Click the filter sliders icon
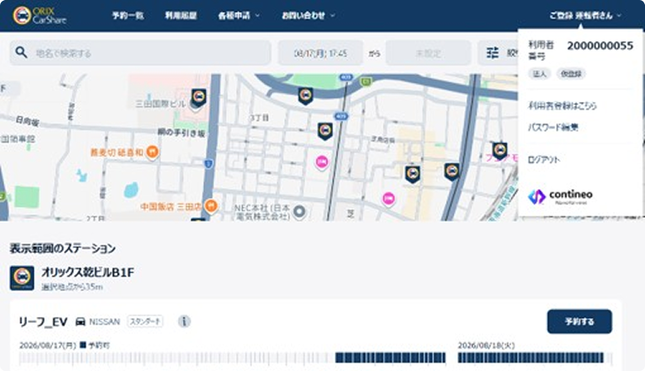 tap(492, 52)
